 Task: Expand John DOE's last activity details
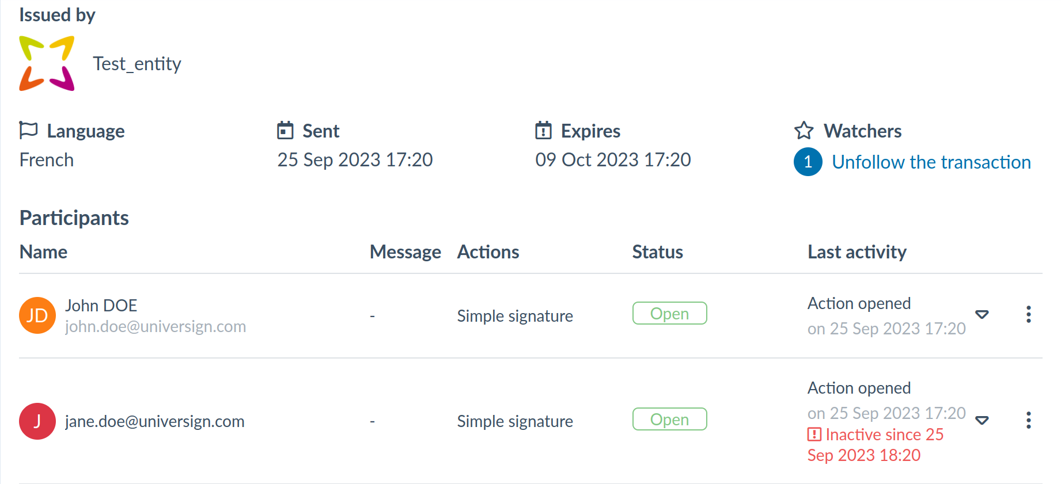pos(982,314)
